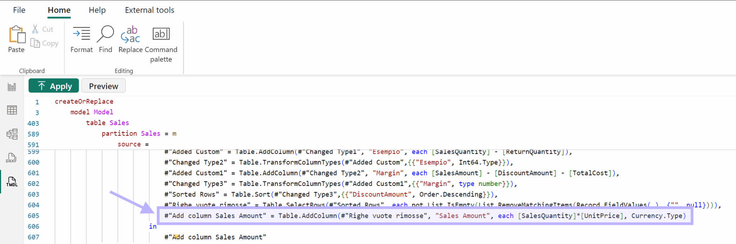This screenshot has height=244, width=736.
Task: Open the Command palette icon
Action: 161,34
